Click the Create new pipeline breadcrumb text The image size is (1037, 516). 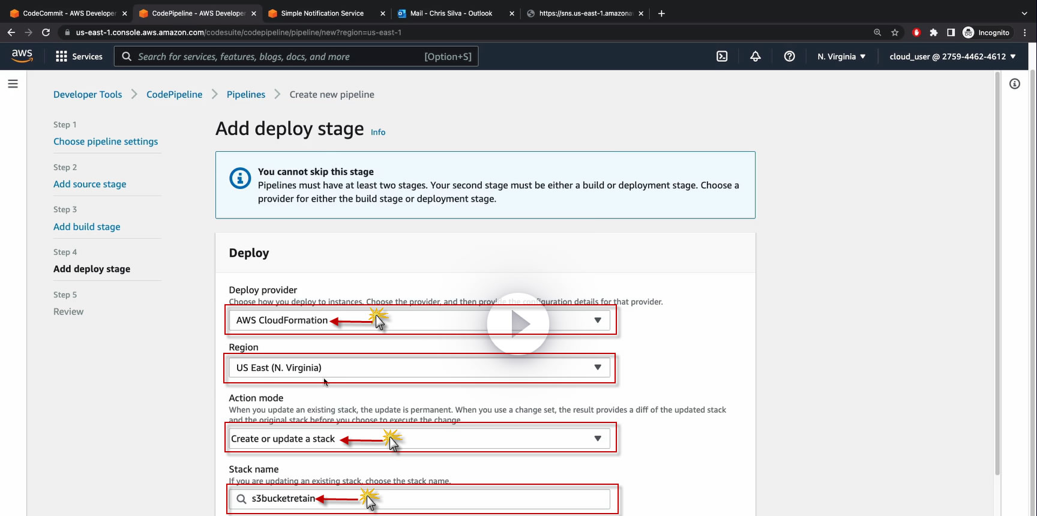(x=332, y=94)
